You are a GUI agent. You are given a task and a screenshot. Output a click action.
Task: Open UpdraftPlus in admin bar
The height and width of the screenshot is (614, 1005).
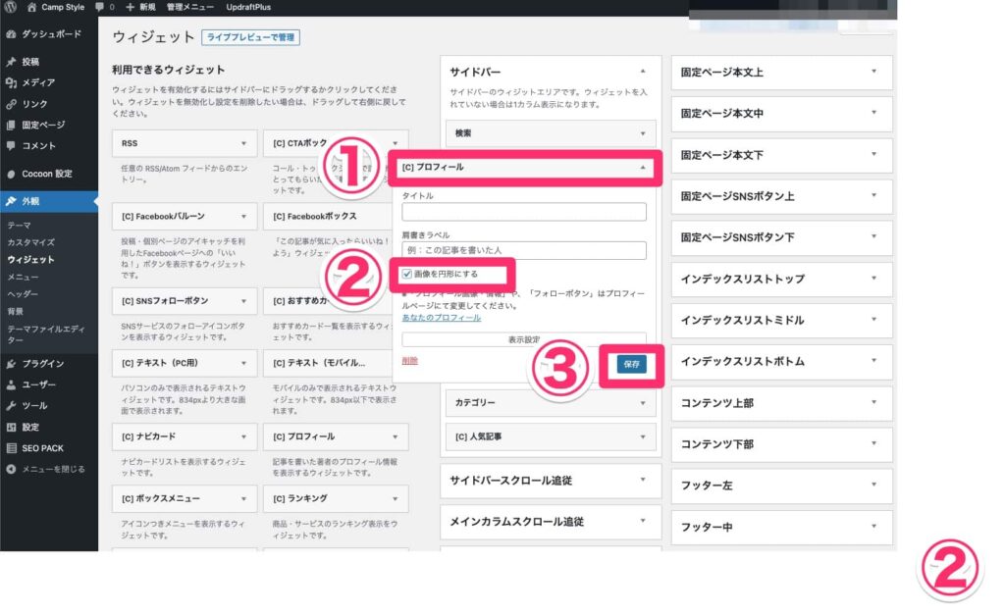click(x=248, y=7)
